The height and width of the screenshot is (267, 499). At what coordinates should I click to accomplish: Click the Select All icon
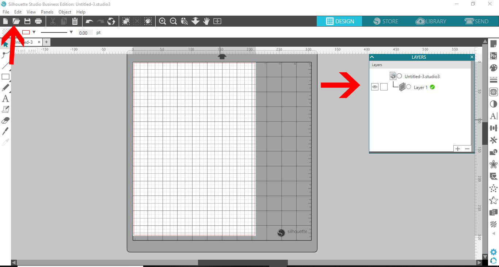[x=126, y=21]
